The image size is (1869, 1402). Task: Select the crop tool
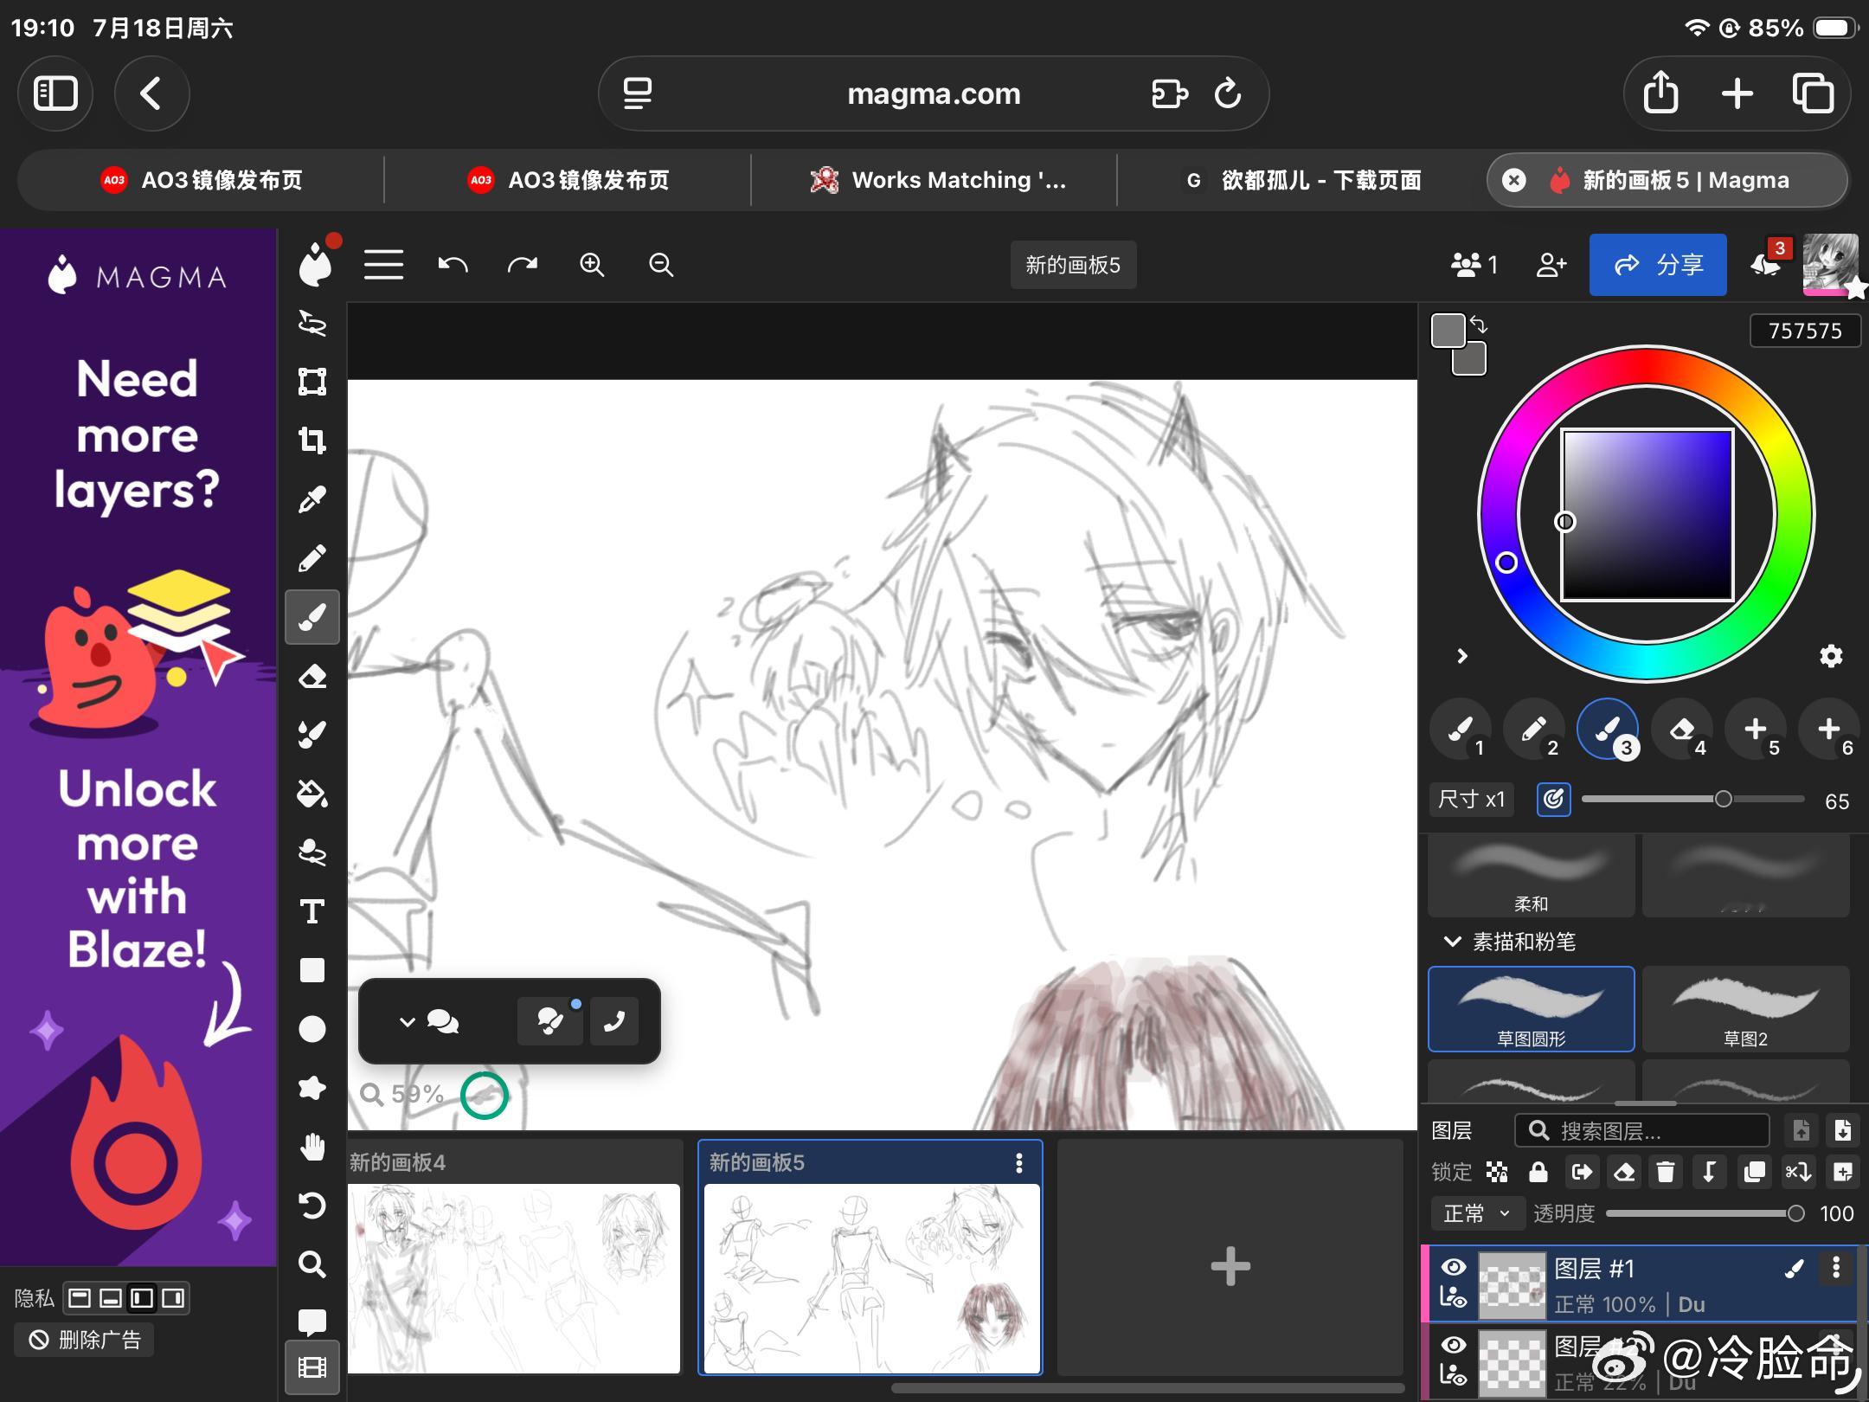click(312, 441)
